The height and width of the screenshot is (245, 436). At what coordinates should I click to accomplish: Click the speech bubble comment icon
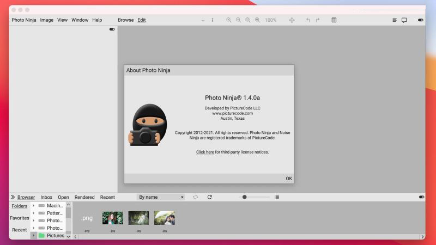[x=404, y=20]
